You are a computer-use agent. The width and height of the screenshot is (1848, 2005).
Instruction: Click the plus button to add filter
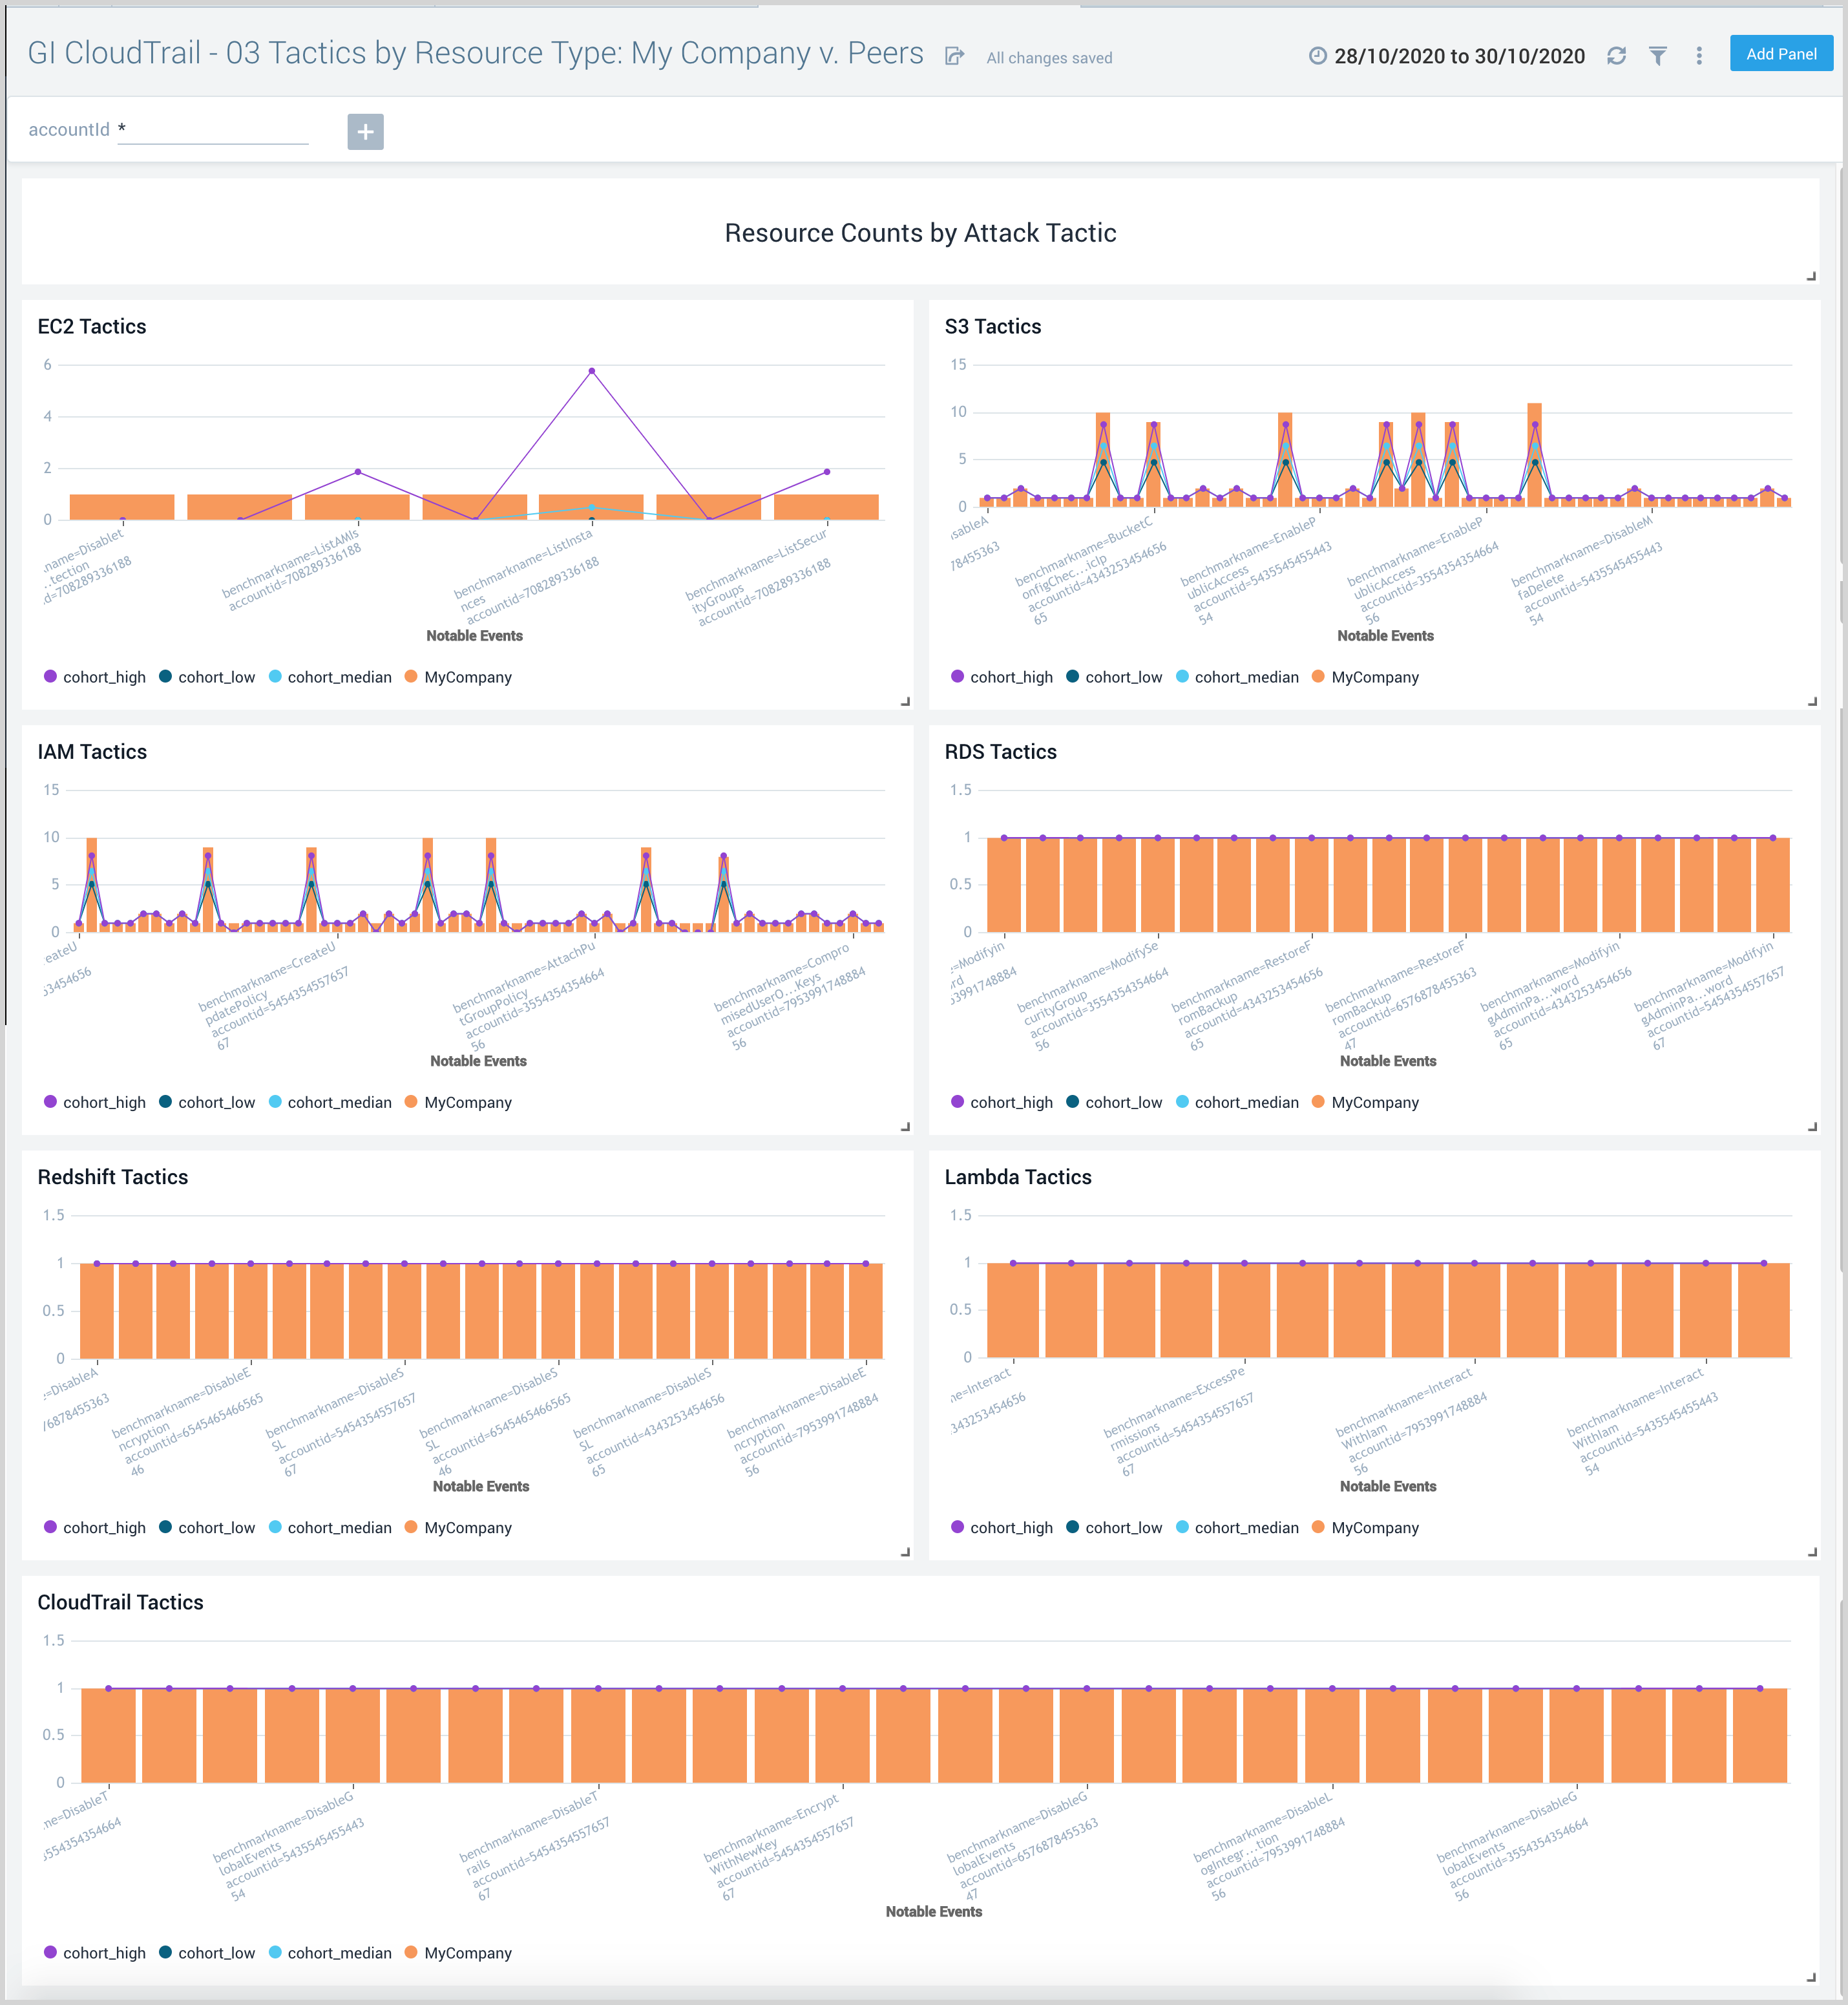365,131
